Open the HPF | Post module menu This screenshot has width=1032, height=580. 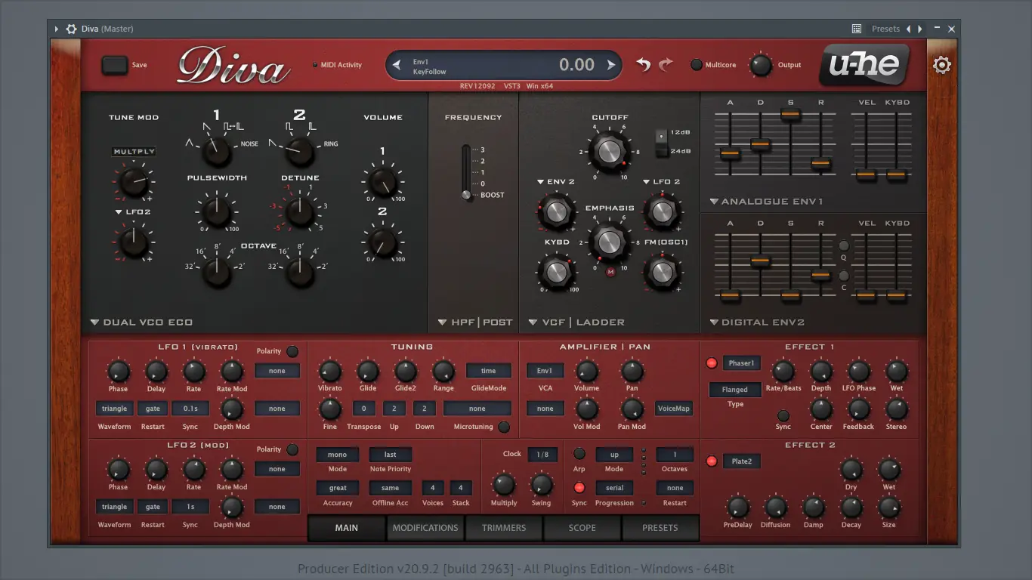[x=475, y=322]
